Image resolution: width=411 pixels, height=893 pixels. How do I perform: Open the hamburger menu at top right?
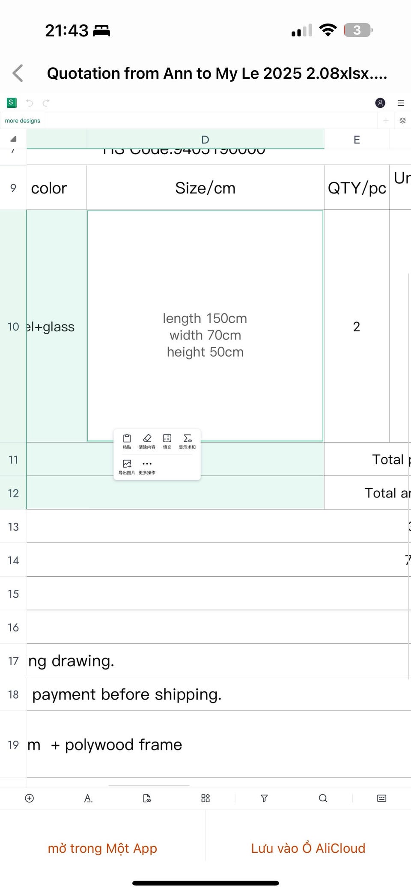click(x=401, y=103)
